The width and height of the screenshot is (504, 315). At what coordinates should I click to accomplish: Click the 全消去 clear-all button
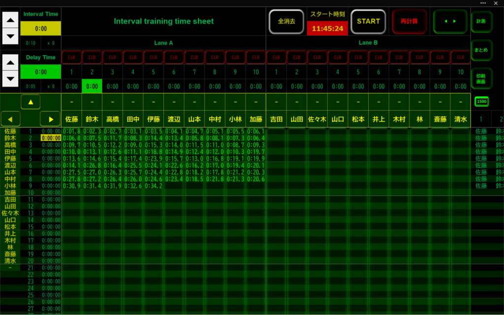286,22
